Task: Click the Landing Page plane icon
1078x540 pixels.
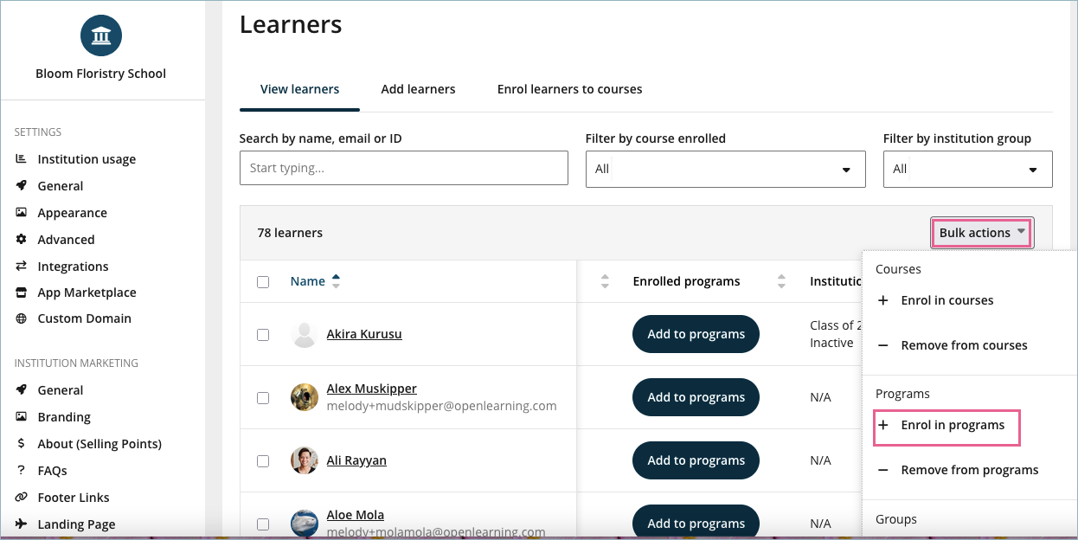Action: coord(21,524)
